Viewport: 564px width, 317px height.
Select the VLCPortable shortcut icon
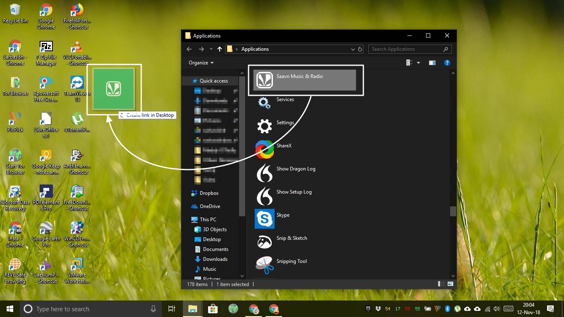tap(77, 53)
